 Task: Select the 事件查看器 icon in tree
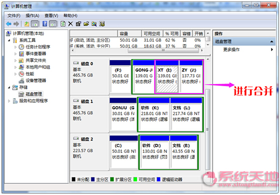(21, 54)
